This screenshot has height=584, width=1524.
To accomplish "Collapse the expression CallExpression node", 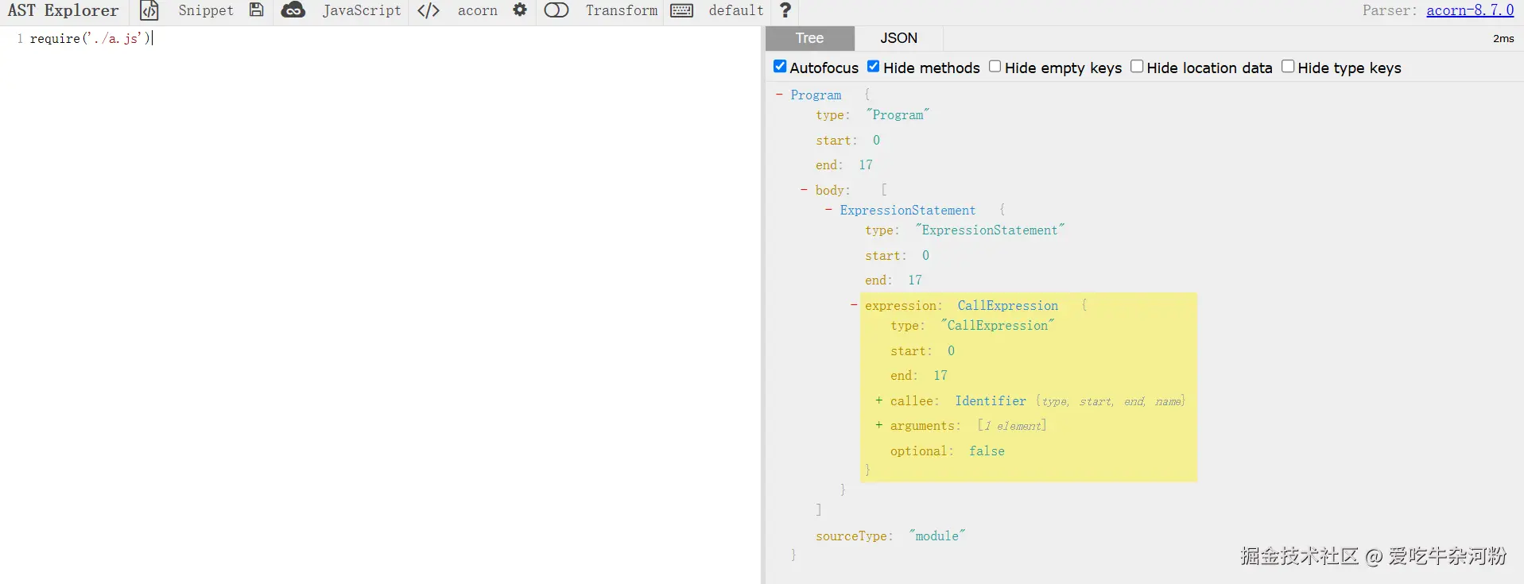I will click(854, 305).
